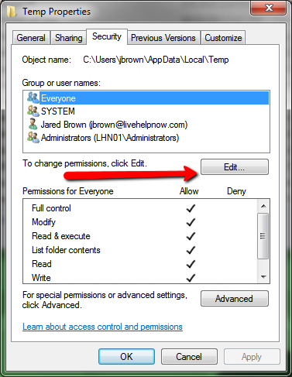Confirm with the OK button
The height and width of the screenshot is (377, 292).
click(126, 357)
